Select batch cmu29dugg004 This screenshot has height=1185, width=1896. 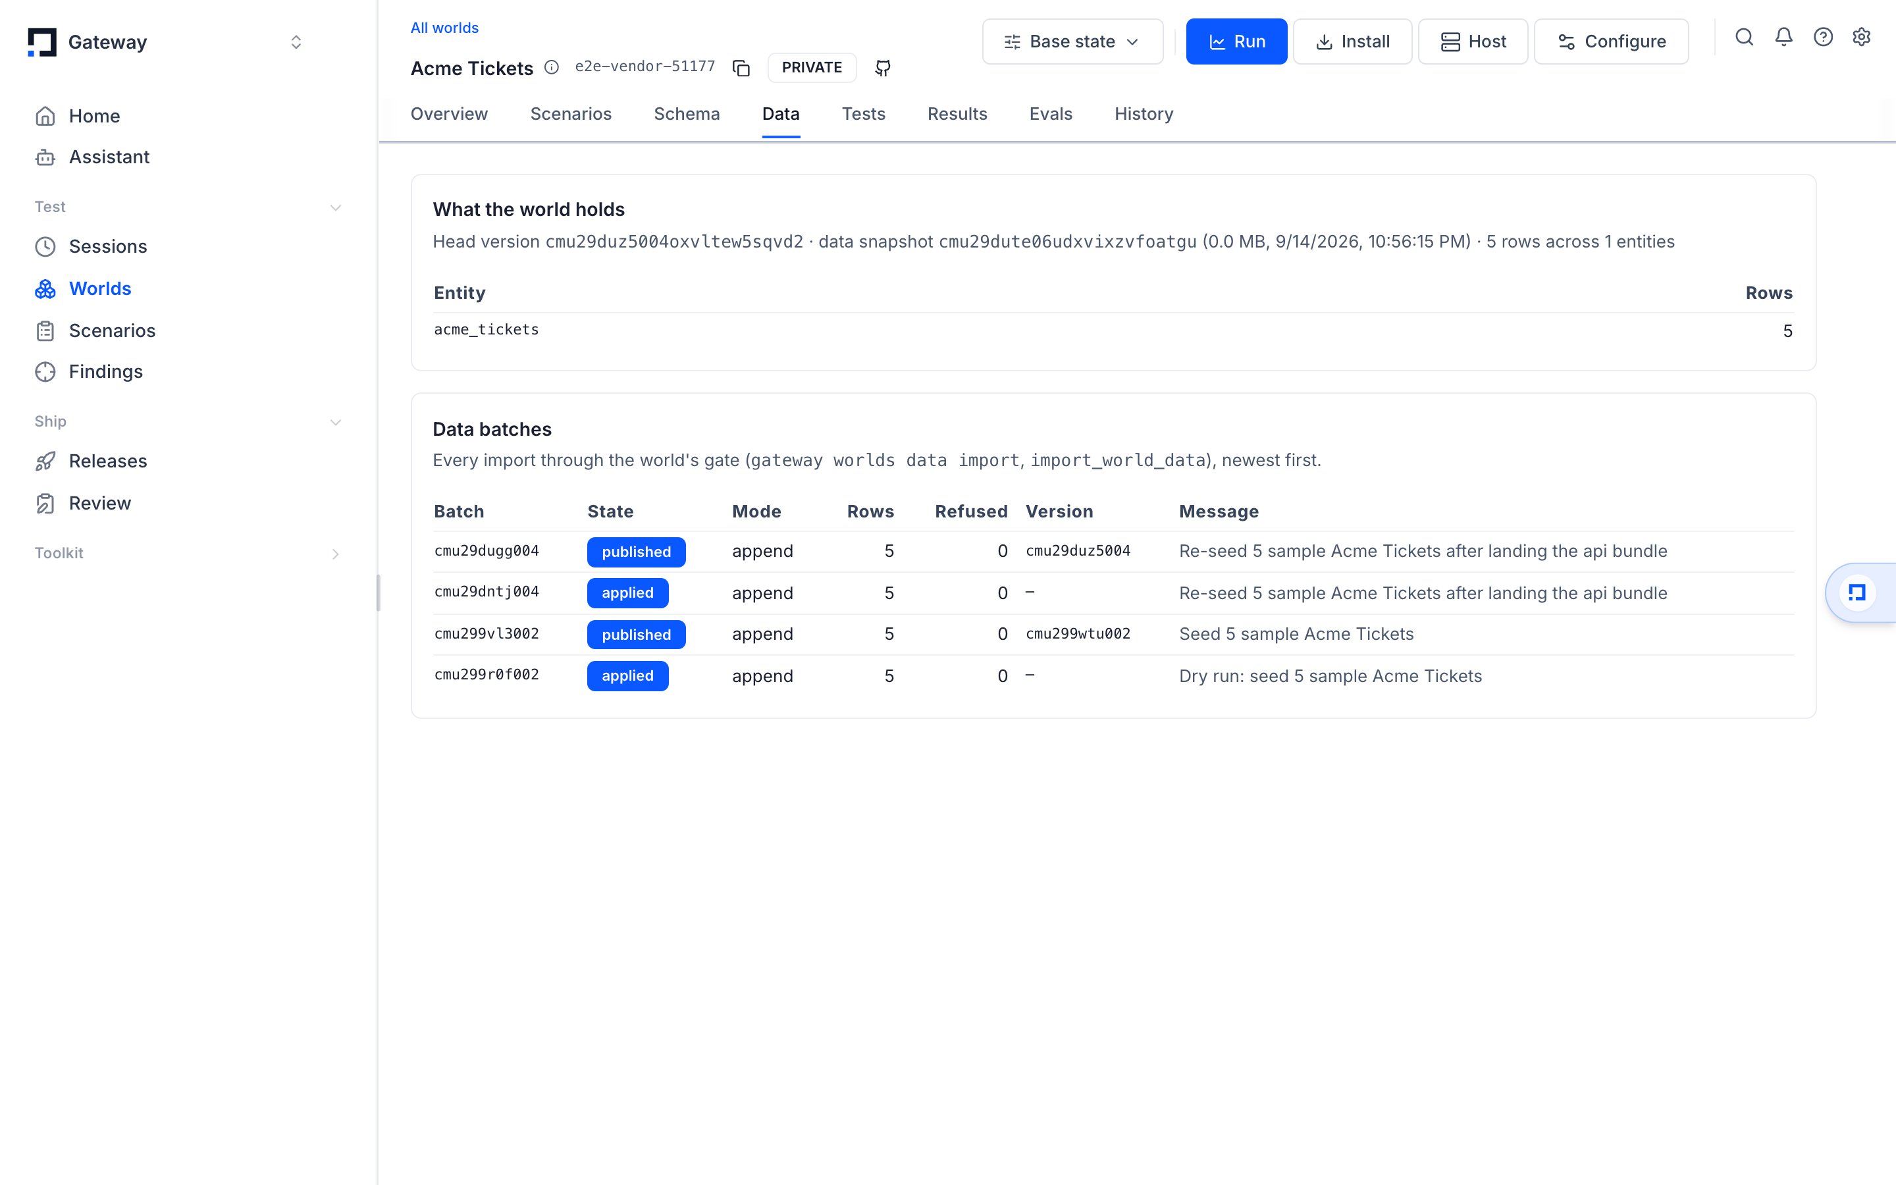487,551
